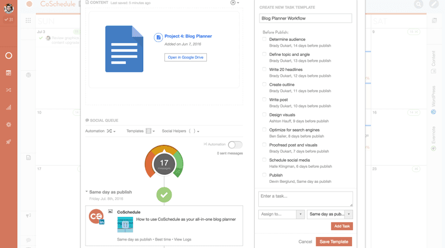Open the calendar icon in left sidebar
Viewport: 445px width, 248px height.
[x=9, y=73]
